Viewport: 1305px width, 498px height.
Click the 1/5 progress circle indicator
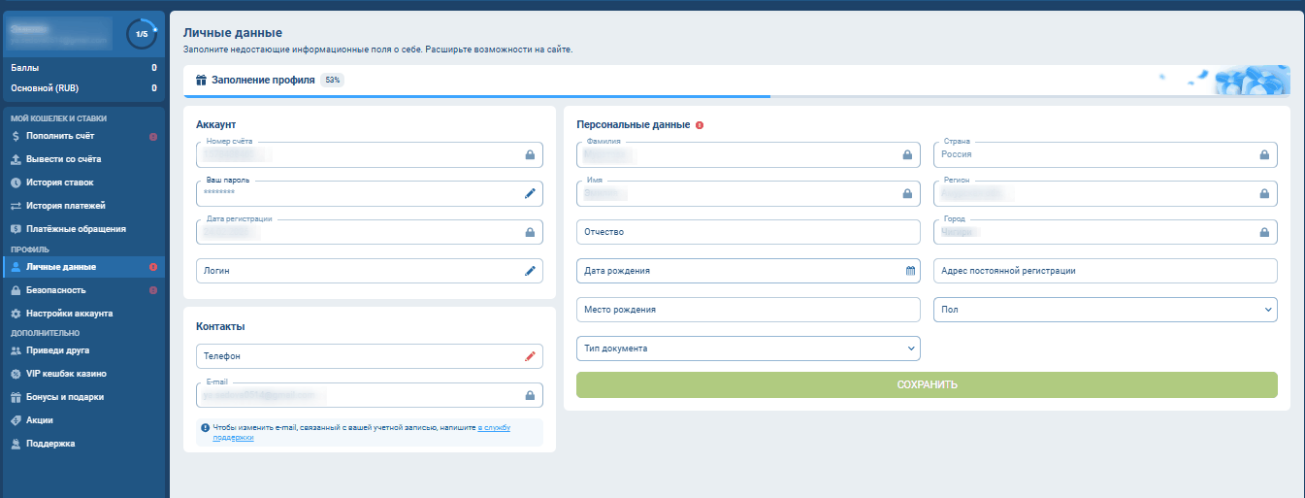coord(142,34)
